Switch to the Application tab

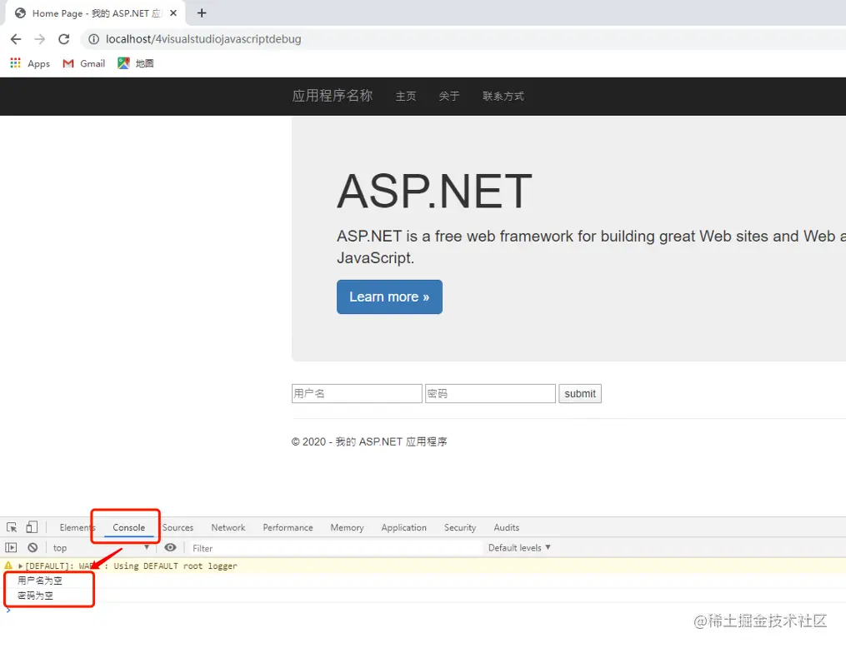pyautogui.click(x=404, y=527)
